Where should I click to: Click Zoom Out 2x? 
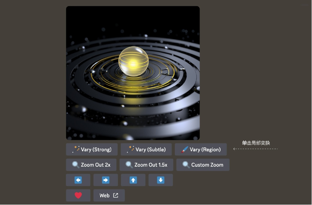click(91, 165)
